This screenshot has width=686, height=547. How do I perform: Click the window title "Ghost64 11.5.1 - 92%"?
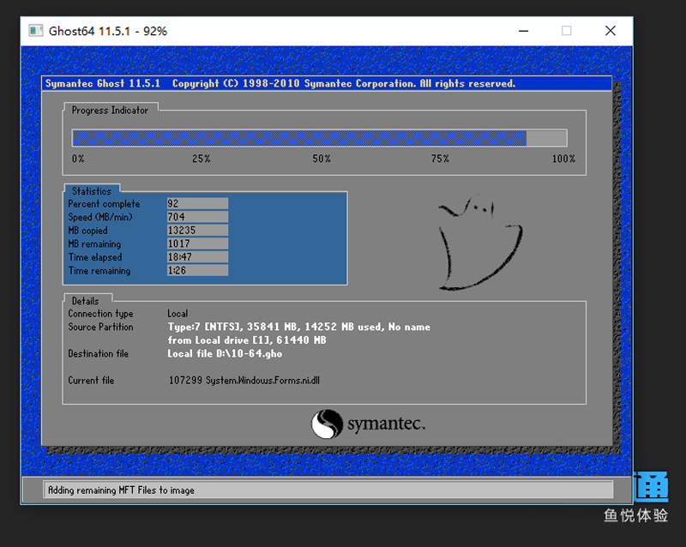pos(108,31)
